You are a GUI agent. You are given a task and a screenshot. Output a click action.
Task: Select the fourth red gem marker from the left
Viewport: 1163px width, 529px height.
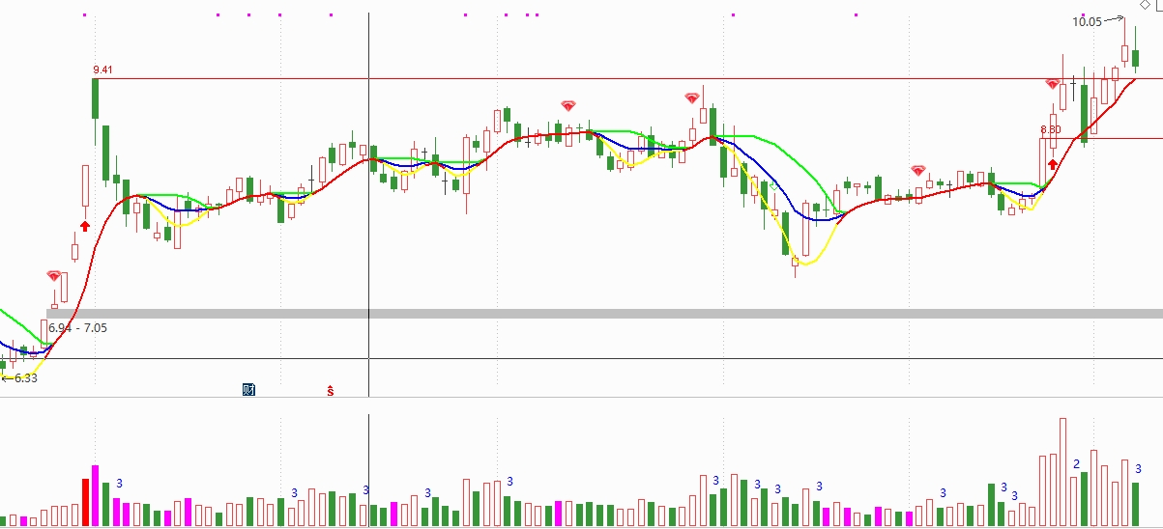[918, 171]
